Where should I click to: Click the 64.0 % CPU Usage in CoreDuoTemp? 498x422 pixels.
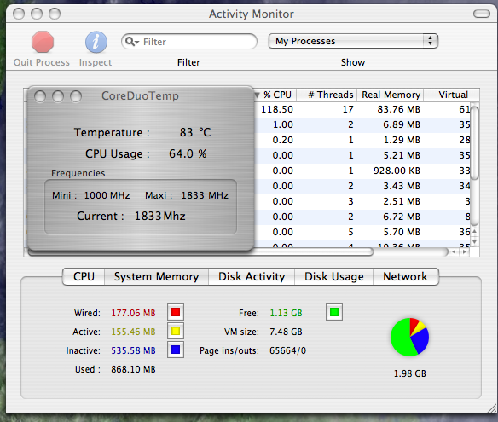click(188, 153)
